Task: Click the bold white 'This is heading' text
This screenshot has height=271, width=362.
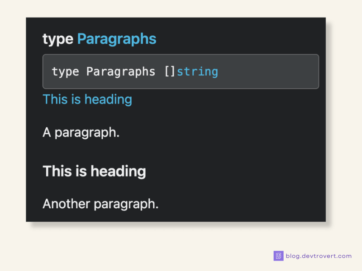Action: point(94,171)
